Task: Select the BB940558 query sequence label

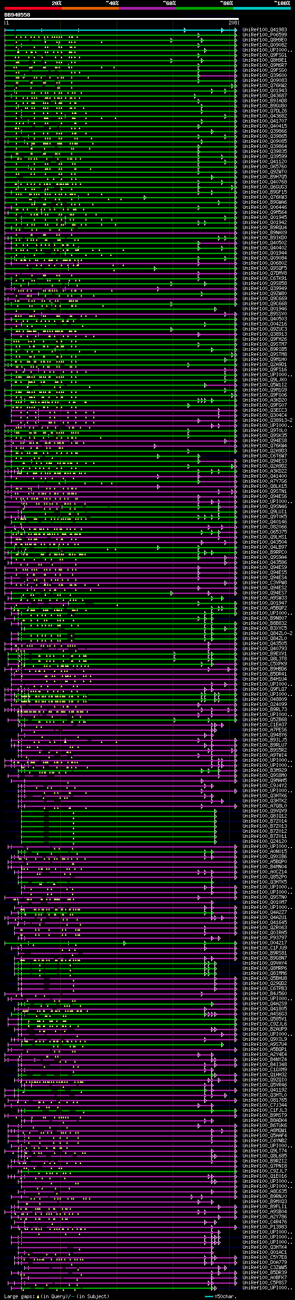Action: click(17, 15)
